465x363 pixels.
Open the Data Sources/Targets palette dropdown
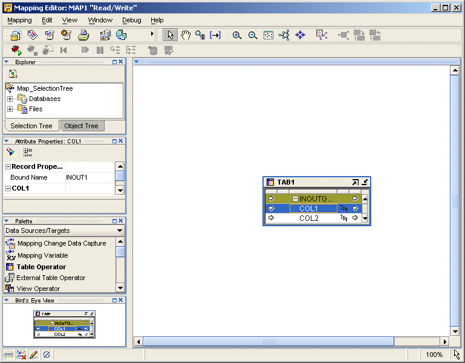tap(119, 231)
